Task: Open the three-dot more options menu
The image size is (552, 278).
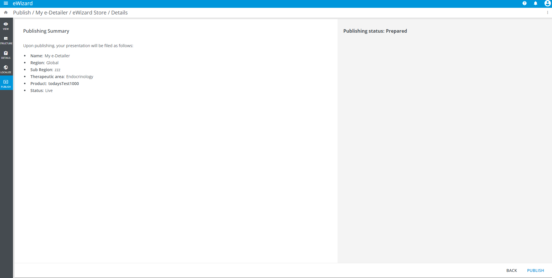Action: (x=547, y=12)
